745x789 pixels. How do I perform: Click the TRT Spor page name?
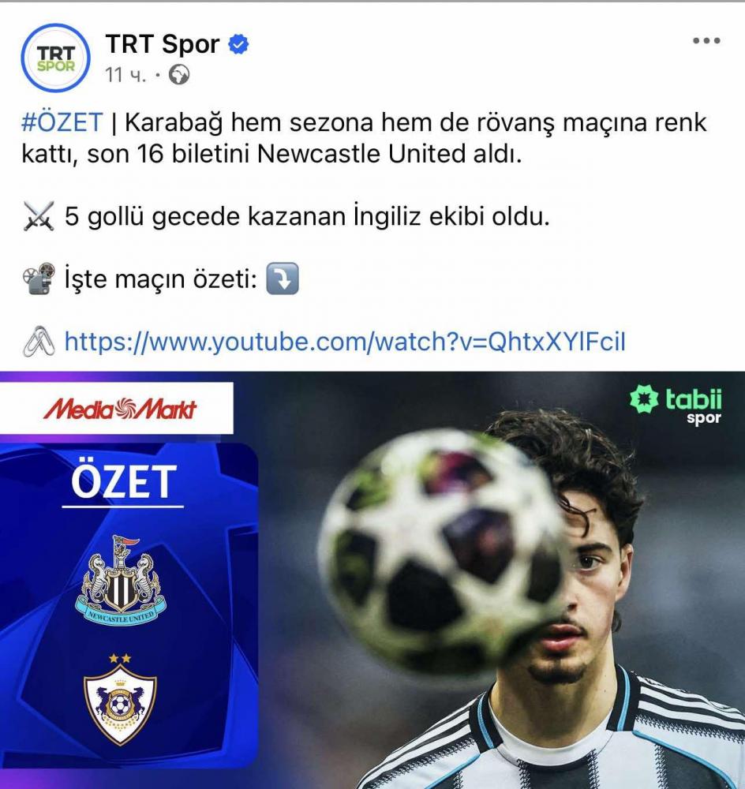pyautogui.click(x=163, y=44)
